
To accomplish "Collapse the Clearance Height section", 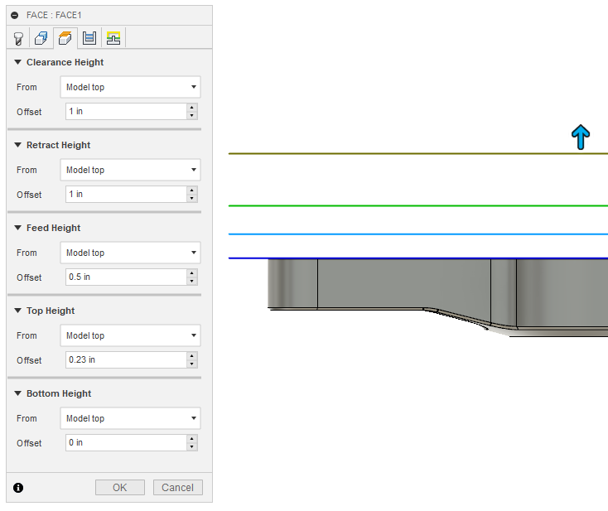I will pyautogui.click(x=17, y=62).
